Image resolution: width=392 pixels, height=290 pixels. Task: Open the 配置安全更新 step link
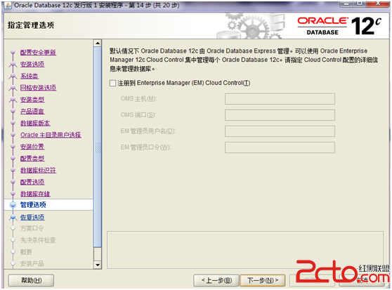[x=38, y=53]
